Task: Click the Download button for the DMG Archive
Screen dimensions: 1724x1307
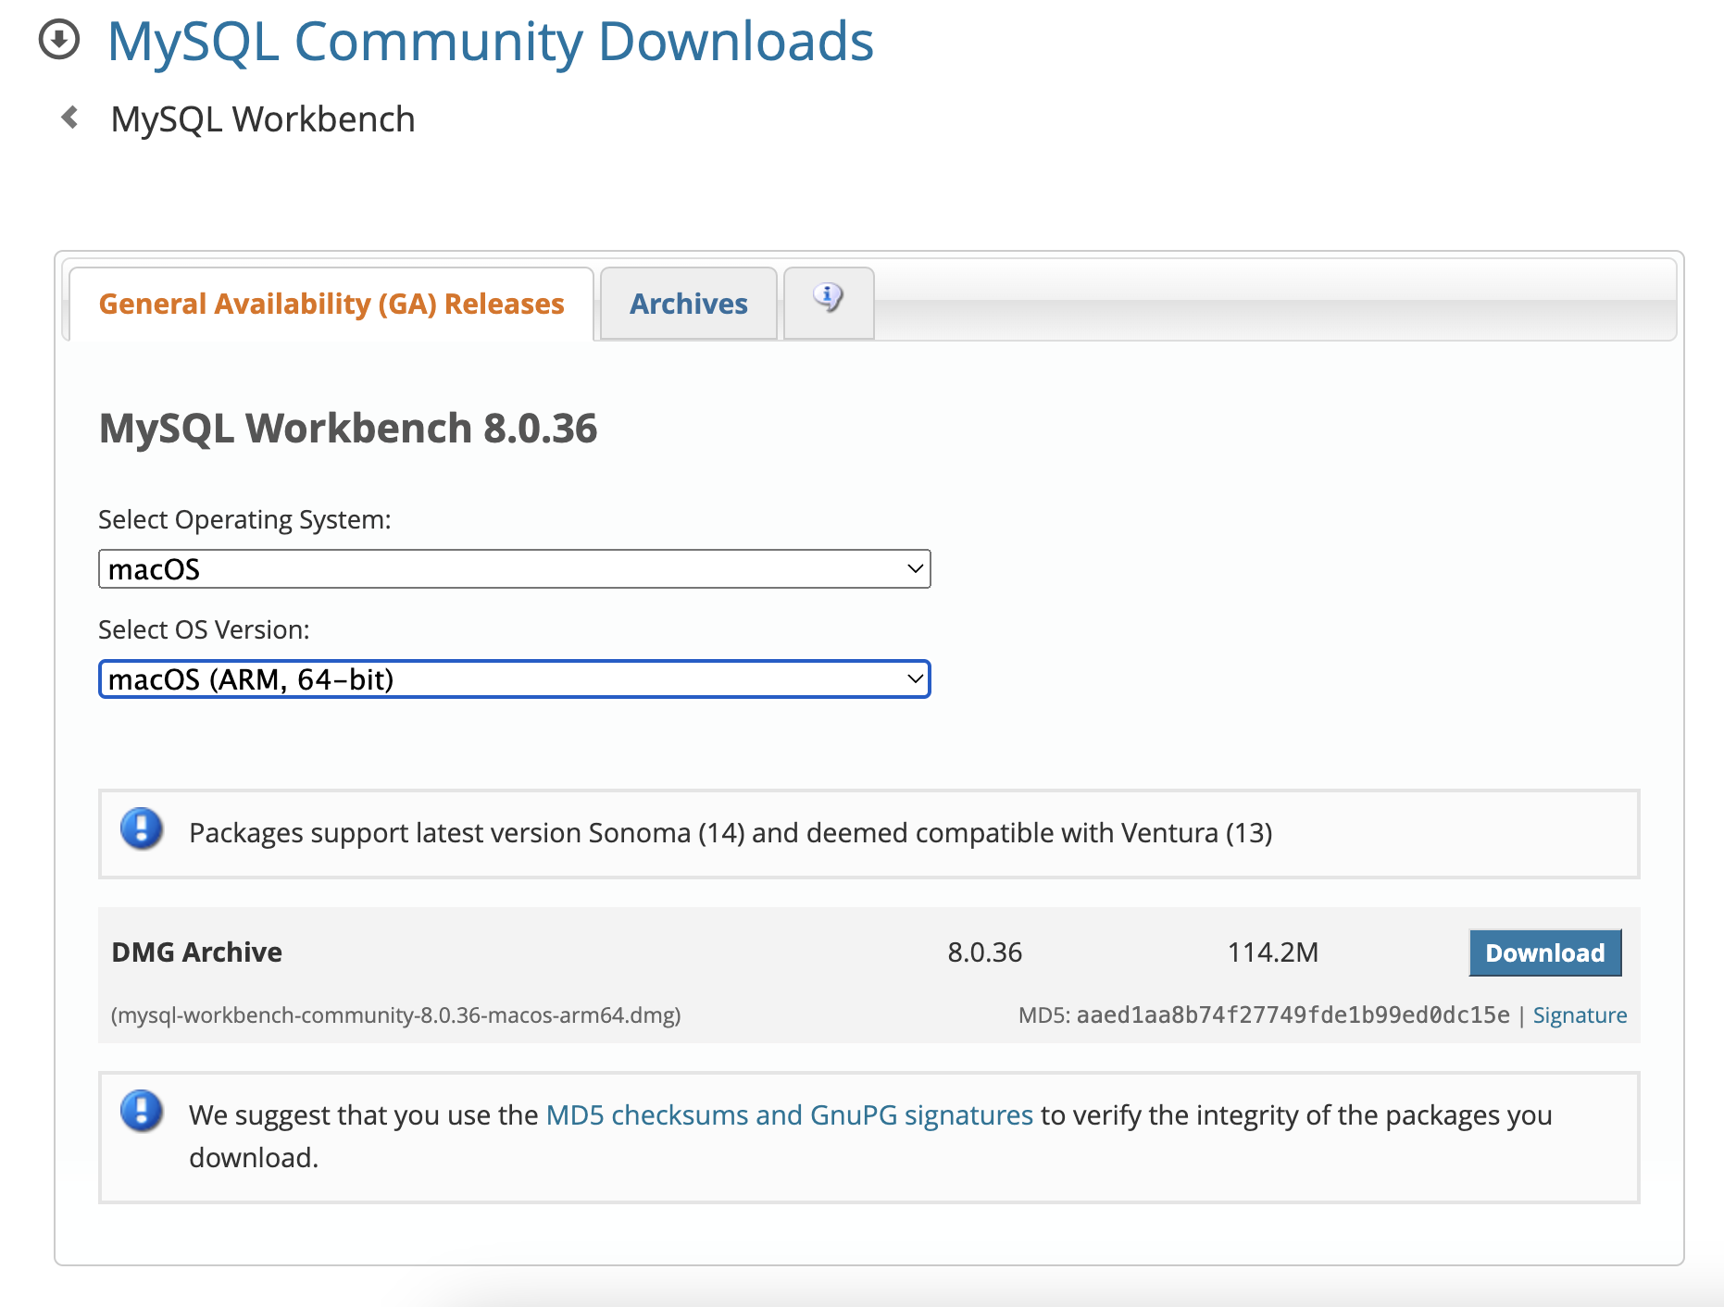Action: [x=1544, y=952]
